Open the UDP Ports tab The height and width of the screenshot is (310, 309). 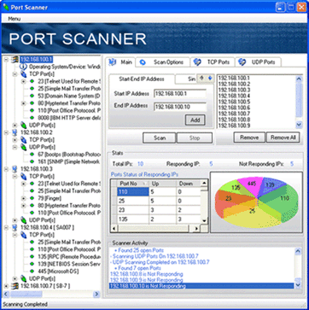tap(259, 62)
